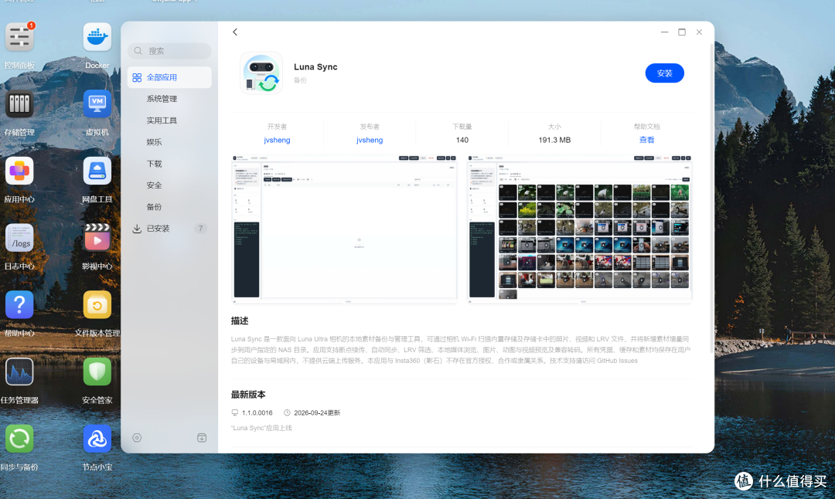Open the App Center (应用中心) desktop icon

pos(19,171)
